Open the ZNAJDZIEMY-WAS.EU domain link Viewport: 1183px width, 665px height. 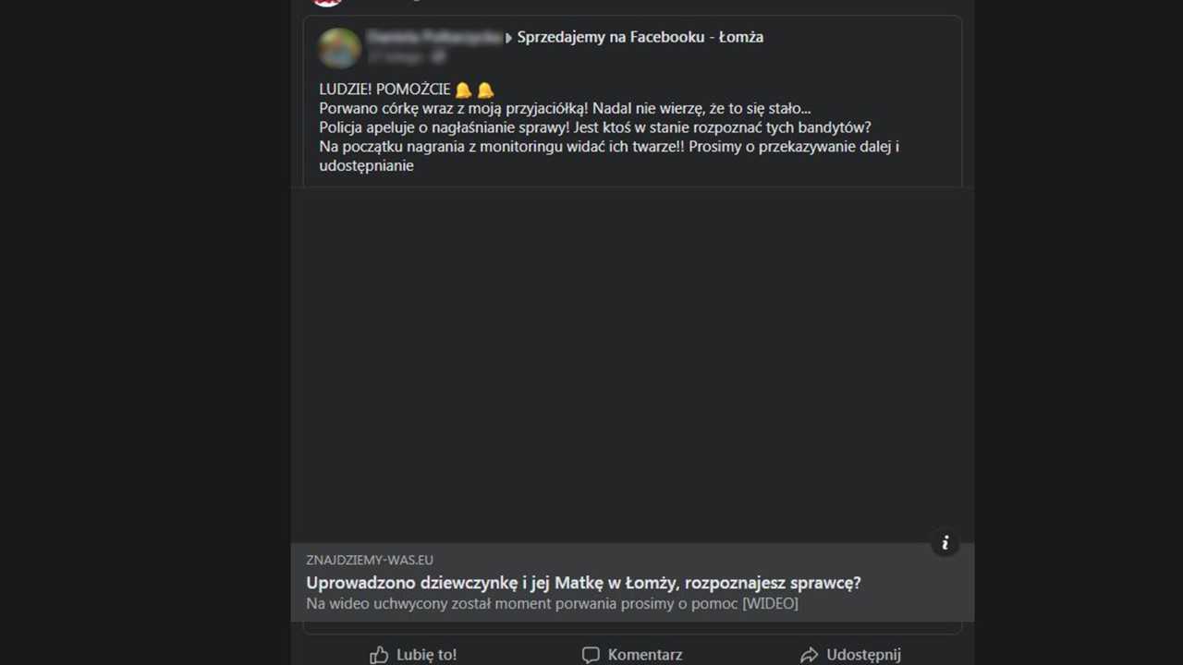click(370, 560)
